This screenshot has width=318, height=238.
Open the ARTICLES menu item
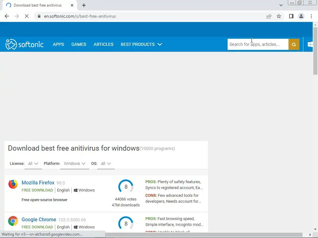click(103, 44)
